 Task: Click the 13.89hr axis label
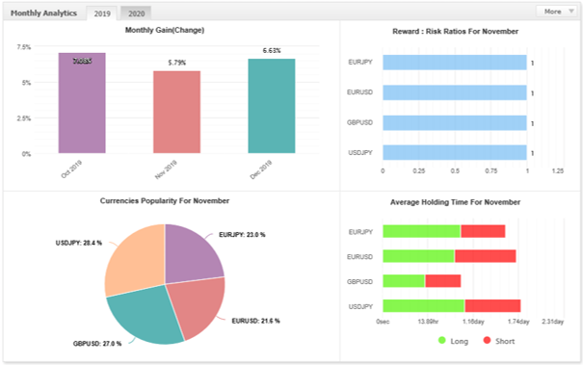click(x=428, y=322)
